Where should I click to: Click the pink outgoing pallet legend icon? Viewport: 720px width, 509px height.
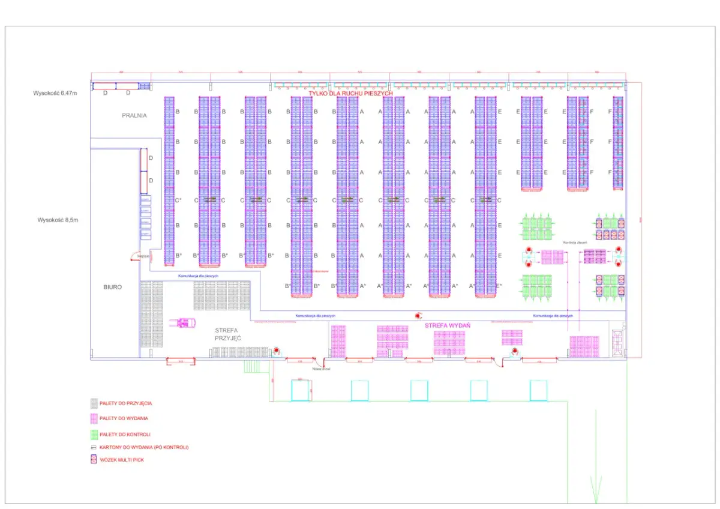[x=94, y=418]
